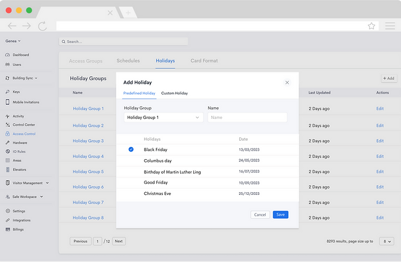Select the Columbus day row
The width and height of the screenshot is (401, 262).
point(207,161)
